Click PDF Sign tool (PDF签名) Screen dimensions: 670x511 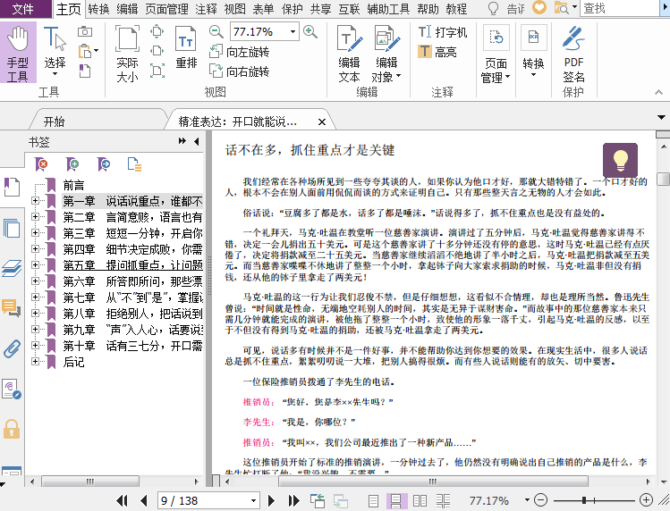coord(573,54)
